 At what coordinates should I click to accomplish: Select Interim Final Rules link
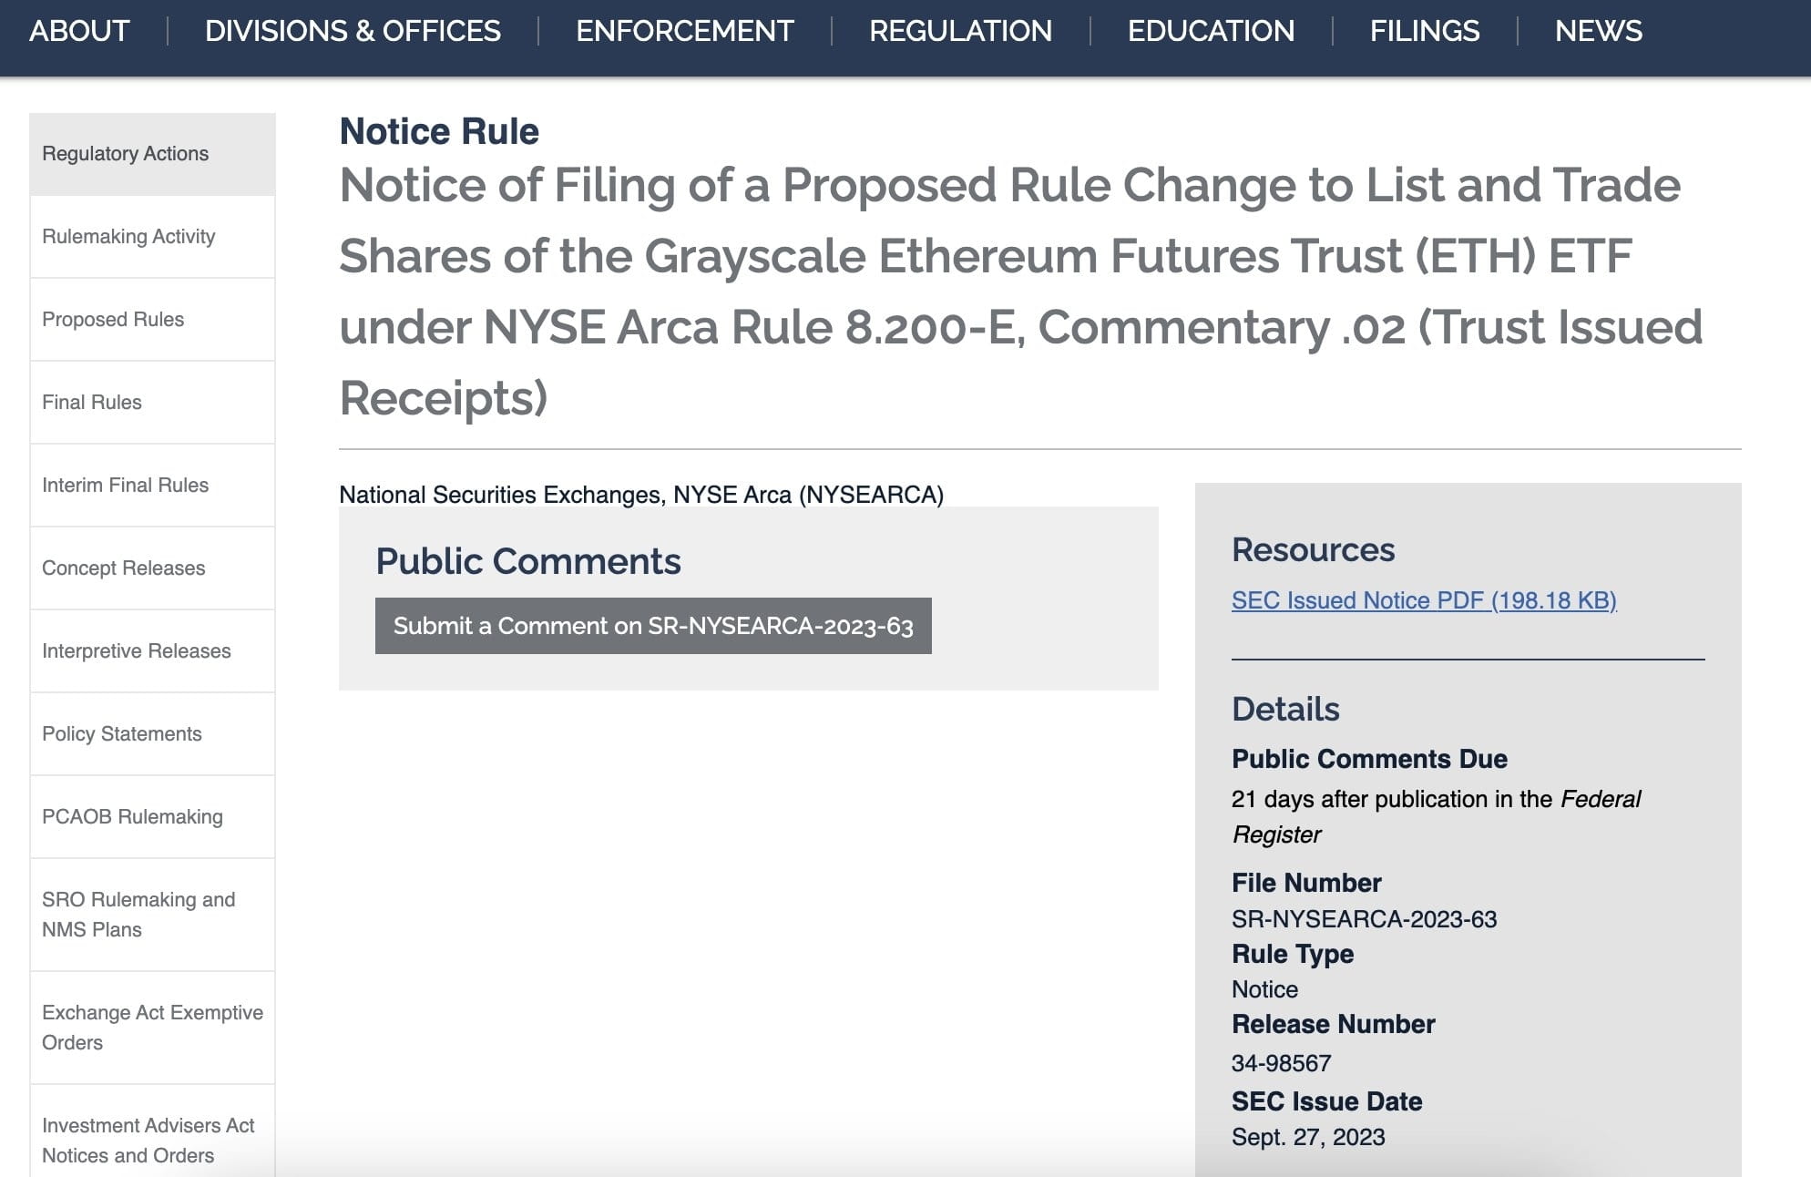coord(152,486)
